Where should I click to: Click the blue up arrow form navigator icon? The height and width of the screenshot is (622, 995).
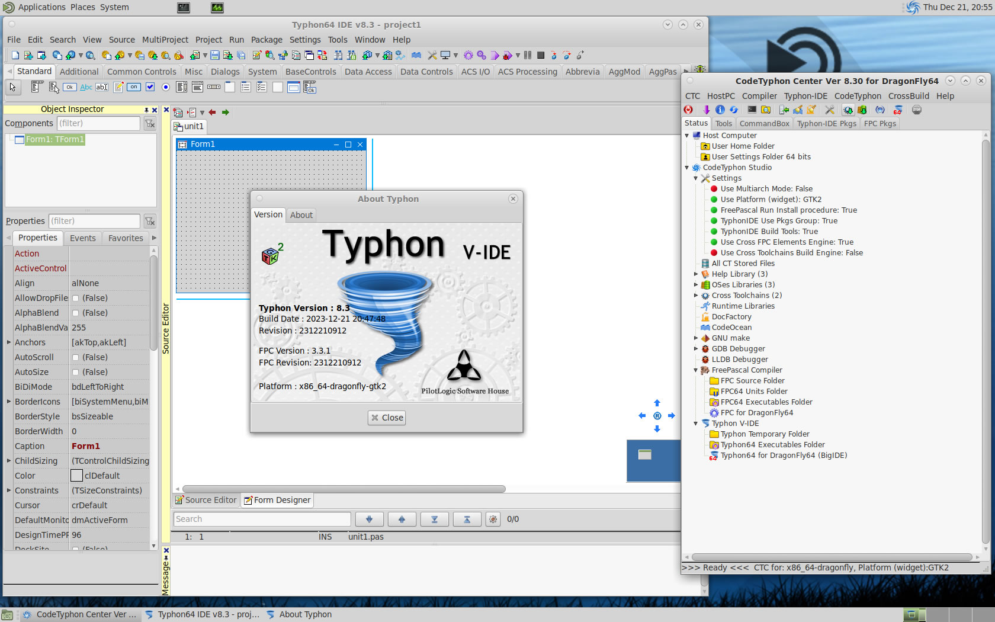click(x=657, y=403)
